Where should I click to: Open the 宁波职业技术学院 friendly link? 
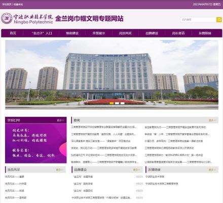point(155,177)
